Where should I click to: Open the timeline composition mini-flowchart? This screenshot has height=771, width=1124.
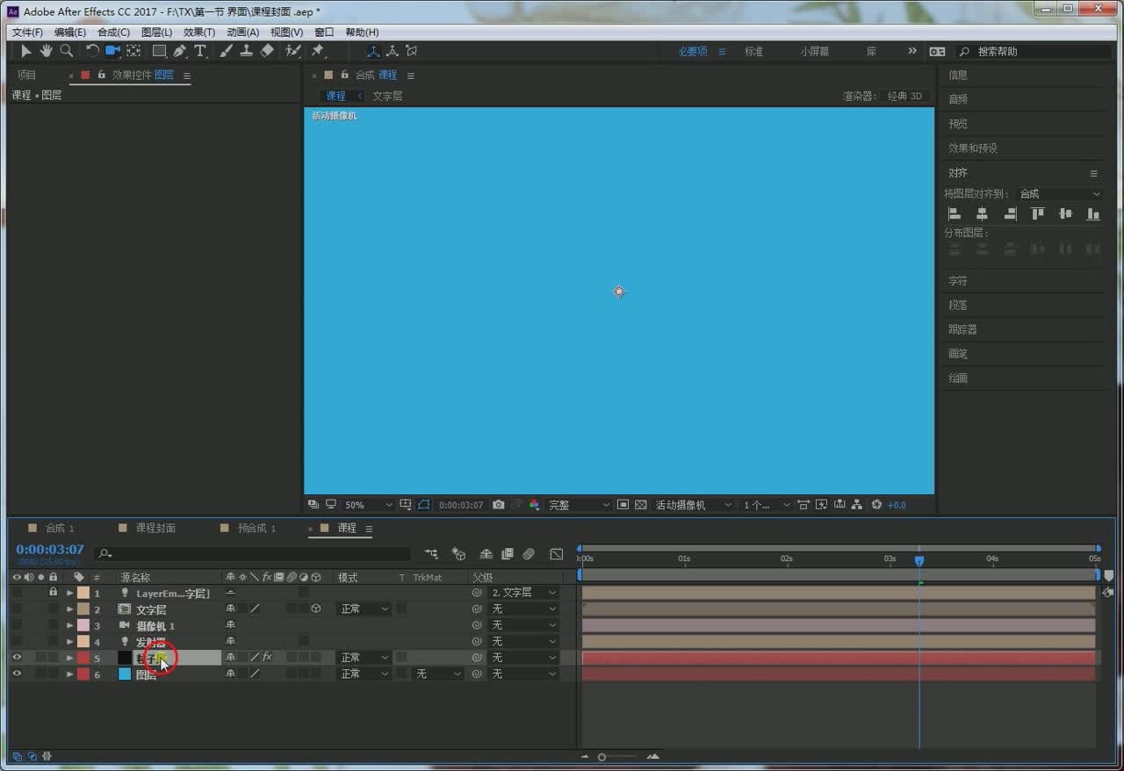431,554
